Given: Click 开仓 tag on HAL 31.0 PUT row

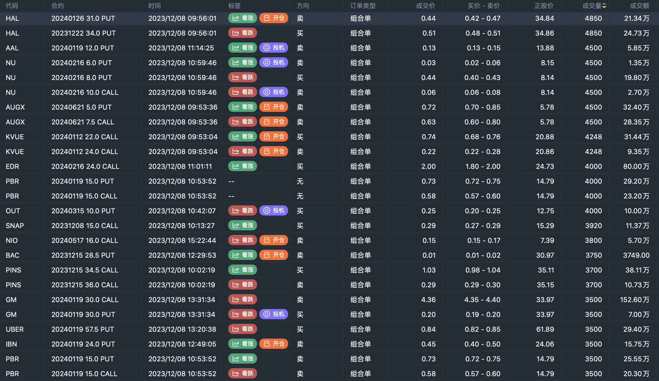Looking at the screenshot, I should point(274,18).
